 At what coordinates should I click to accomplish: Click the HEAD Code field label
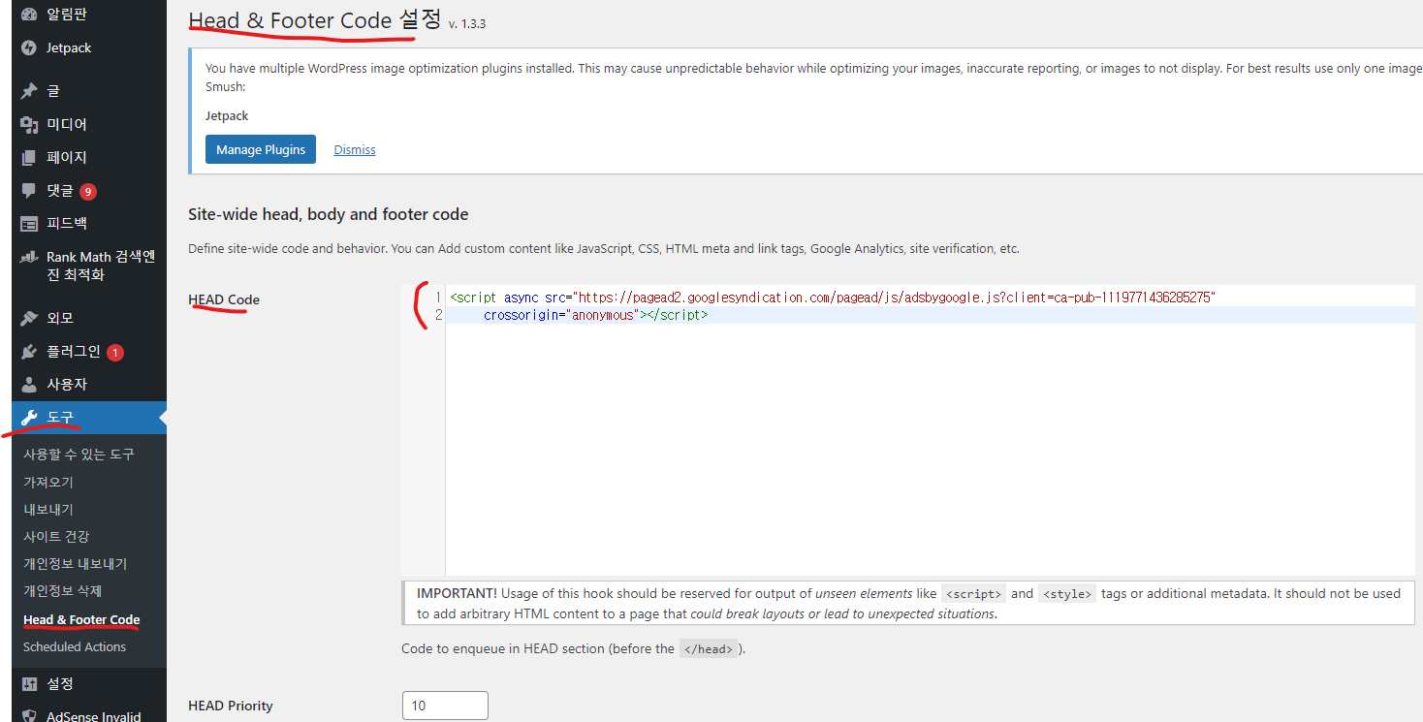[x=224, y=299]
